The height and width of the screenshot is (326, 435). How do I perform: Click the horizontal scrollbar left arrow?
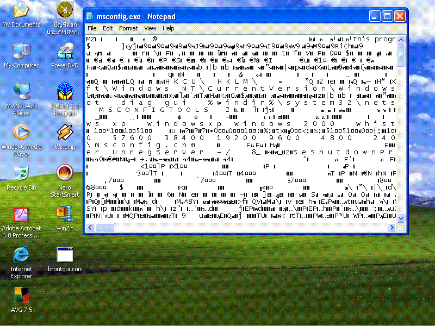tap(90, 227)
